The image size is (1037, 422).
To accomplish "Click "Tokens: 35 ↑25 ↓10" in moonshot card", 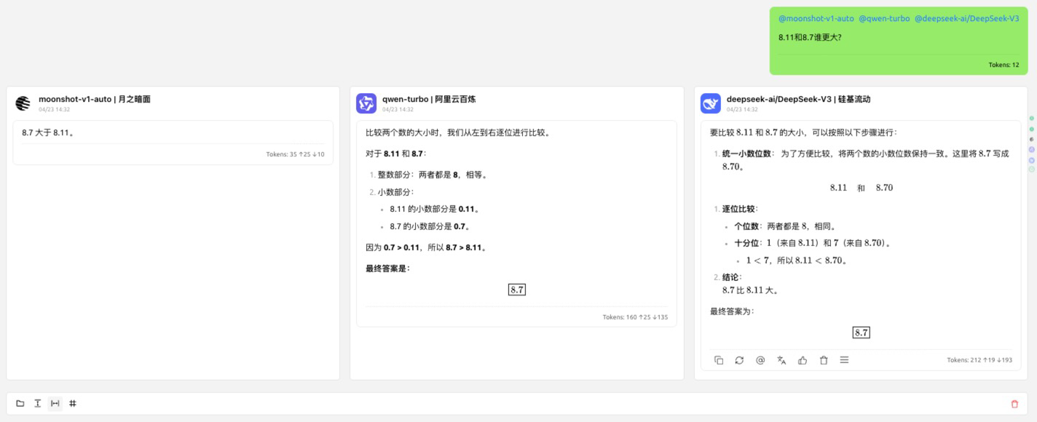I will pos(296,154).
